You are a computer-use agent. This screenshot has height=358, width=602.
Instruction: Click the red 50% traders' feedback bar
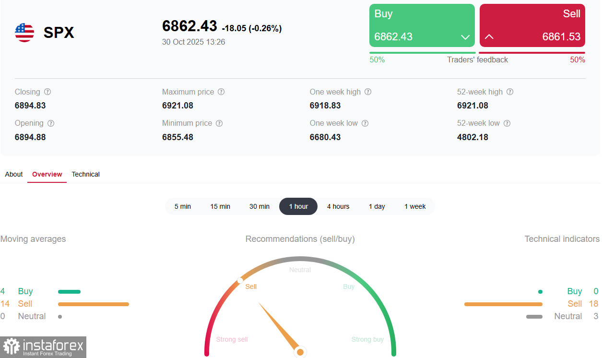coord(532,53)
